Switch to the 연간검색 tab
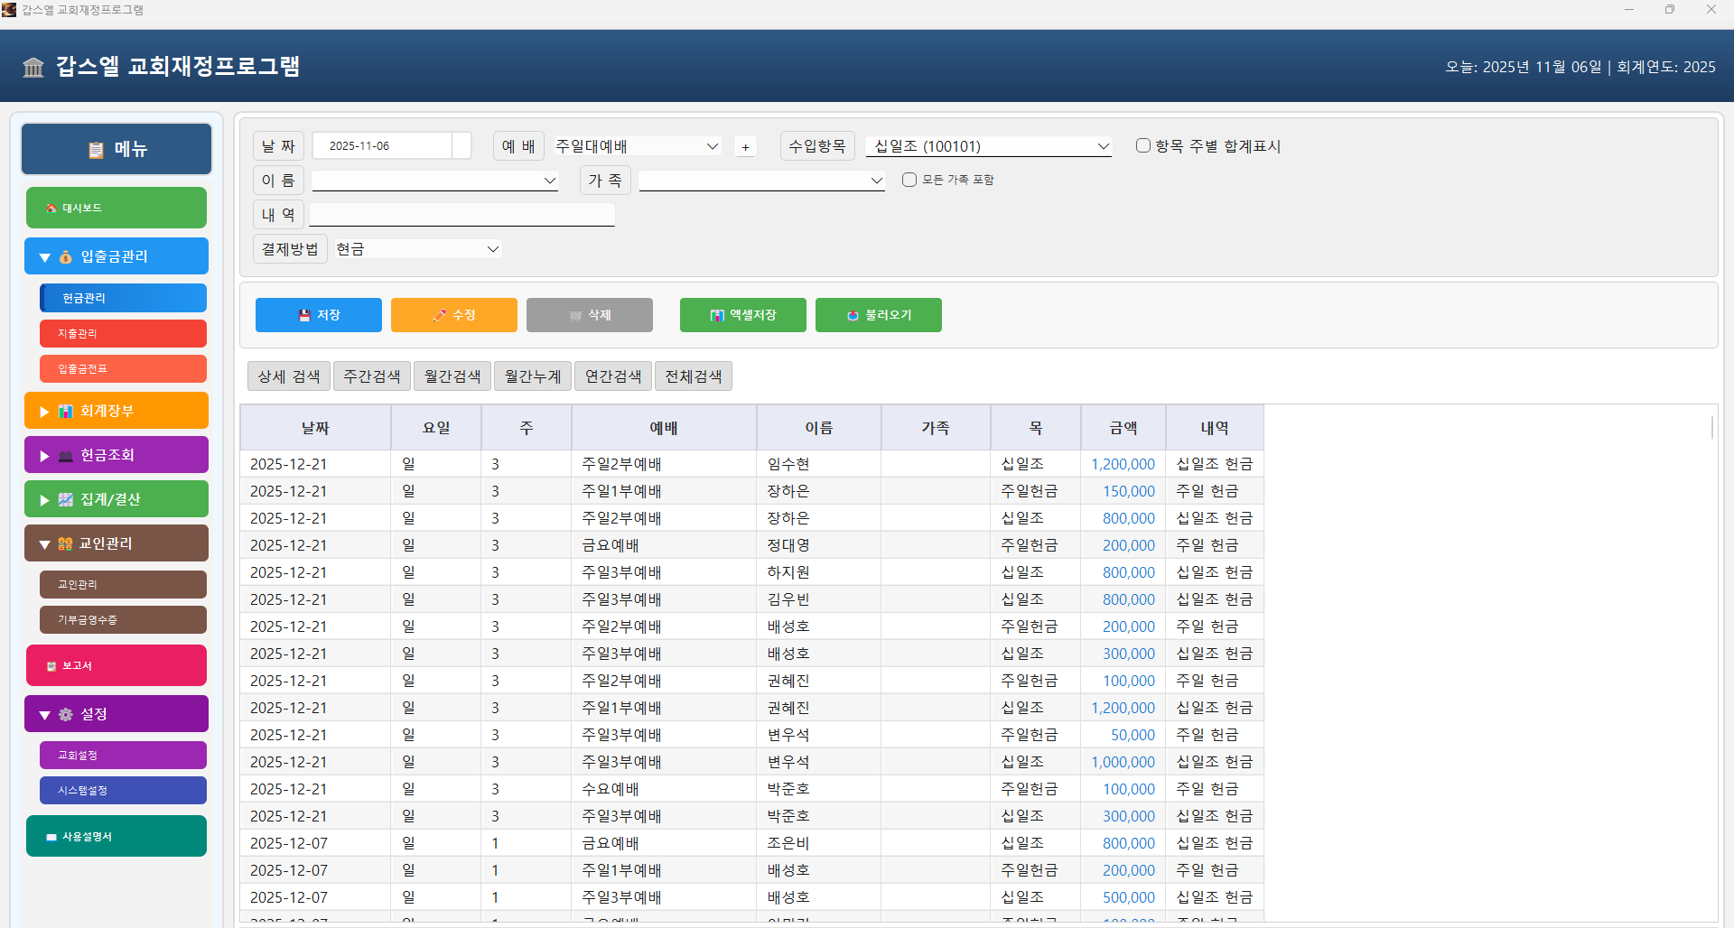Screen dimensions: 1734x928 tap(613, 376)
